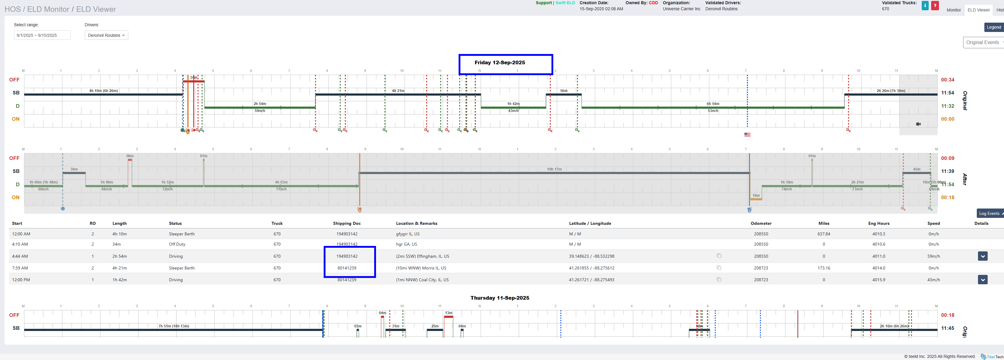Image resolution: width=1004 pixels, height=360 pixels.
Task: Expand details for the 12:00 PM Driving row
Action: point(983,279)
